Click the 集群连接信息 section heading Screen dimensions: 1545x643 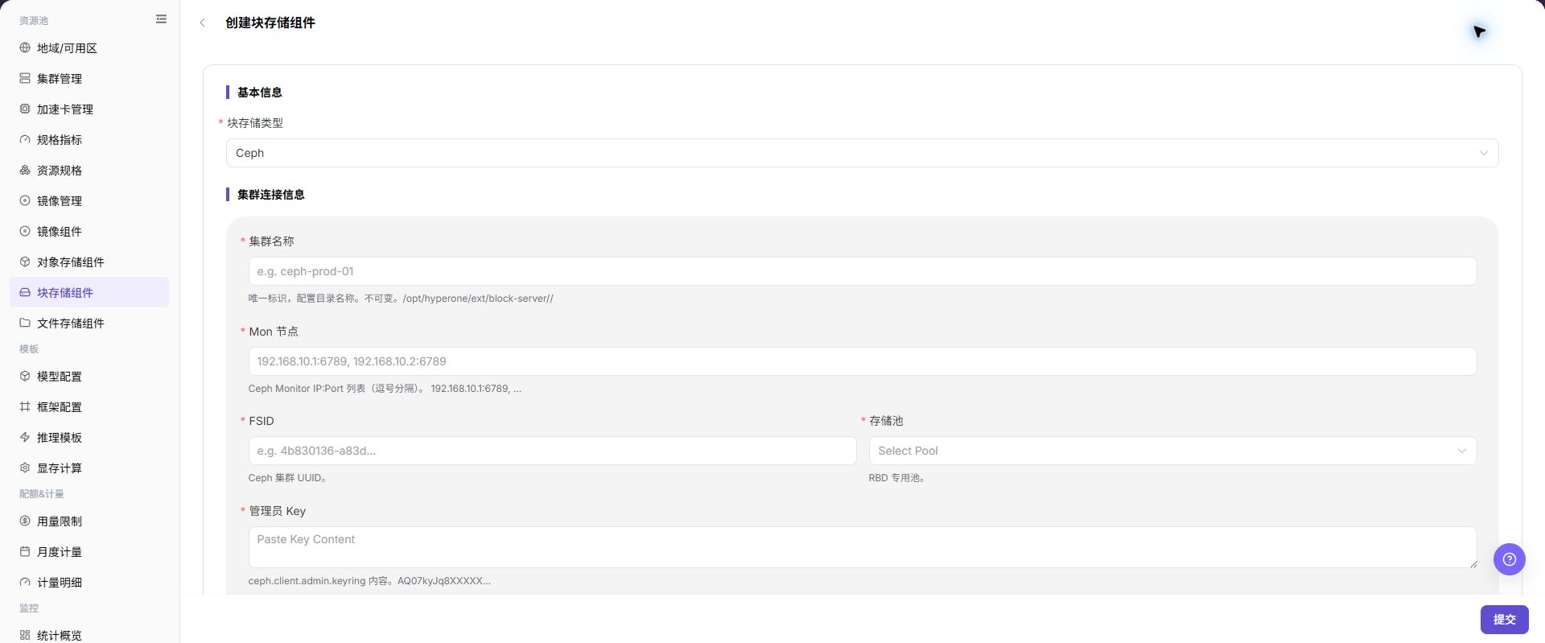tap(270, 195)
